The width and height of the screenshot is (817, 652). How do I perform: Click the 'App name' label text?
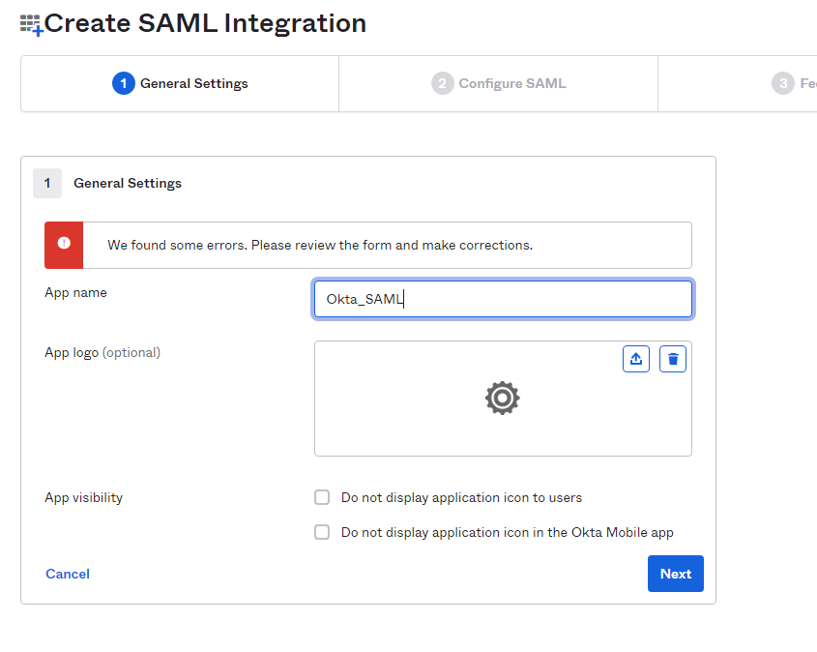pyautogui.click(x=76, y=292)
